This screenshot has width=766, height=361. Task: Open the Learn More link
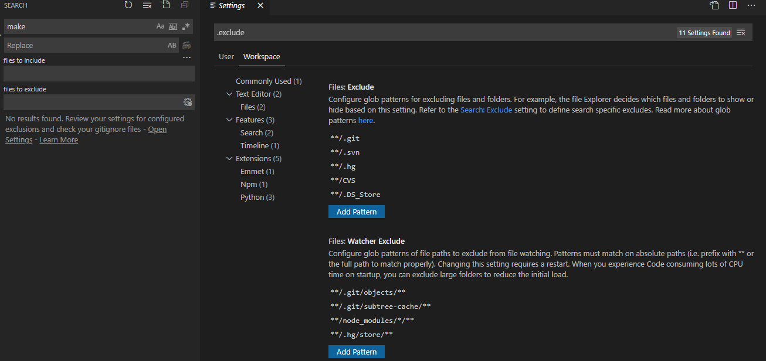pos(58,139)
